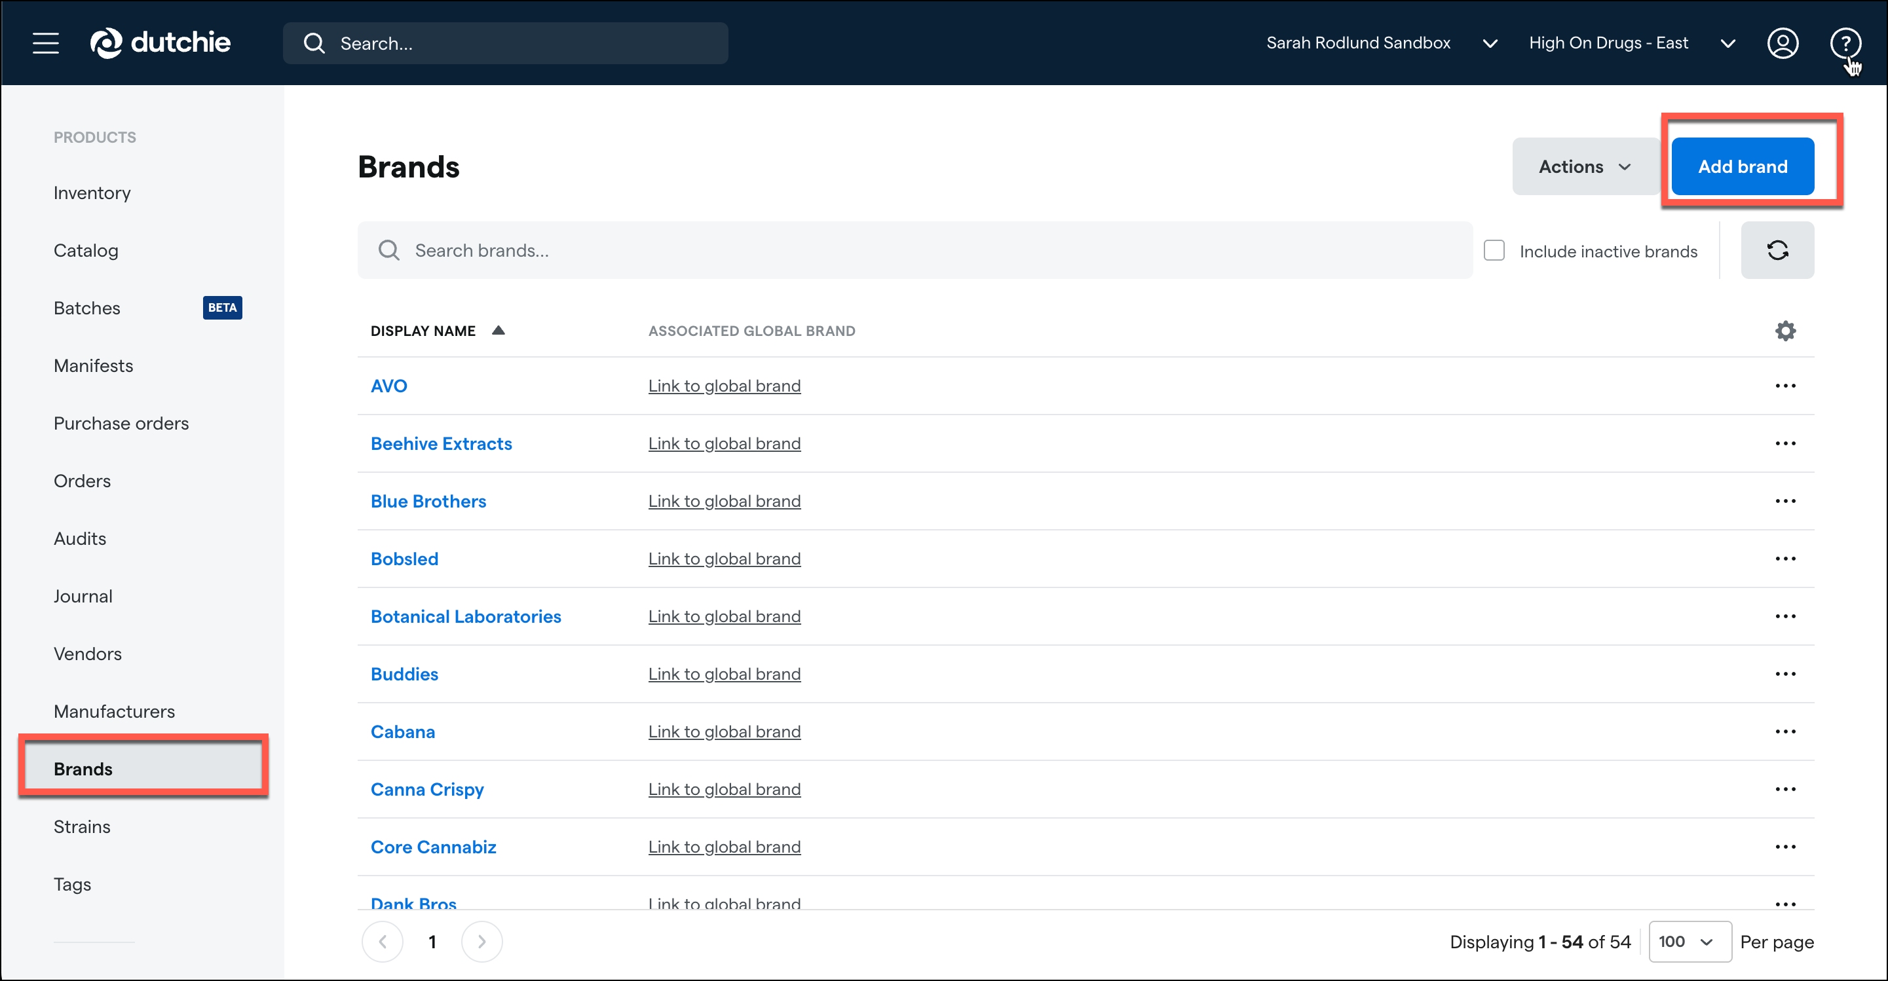The image size is (1888, 981).
Task: Open the more options menu for AVO
Action: tap(1784, 386)
